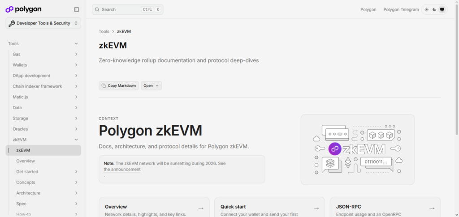
Task: Click the wrench icon in section selector
Action: pyautogui.click(x=11, y=23)
